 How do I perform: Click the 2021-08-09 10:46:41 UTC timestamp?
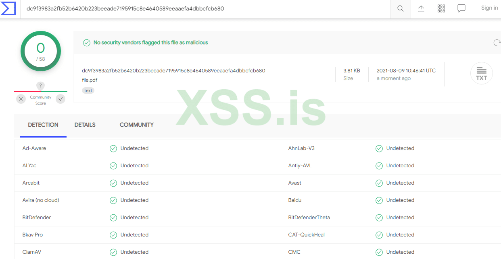click(406, 71)
